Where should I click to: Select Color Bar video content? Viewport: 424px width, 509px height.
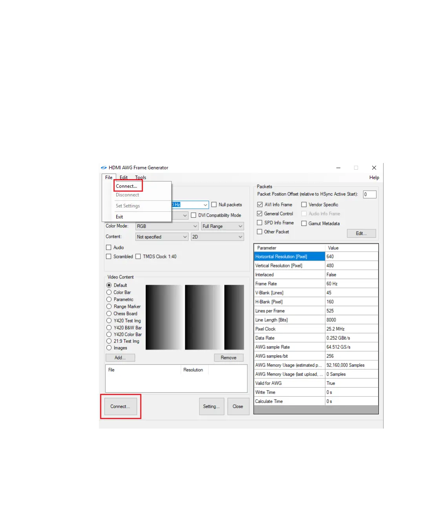pyautogui.click(x=109, y=292)
